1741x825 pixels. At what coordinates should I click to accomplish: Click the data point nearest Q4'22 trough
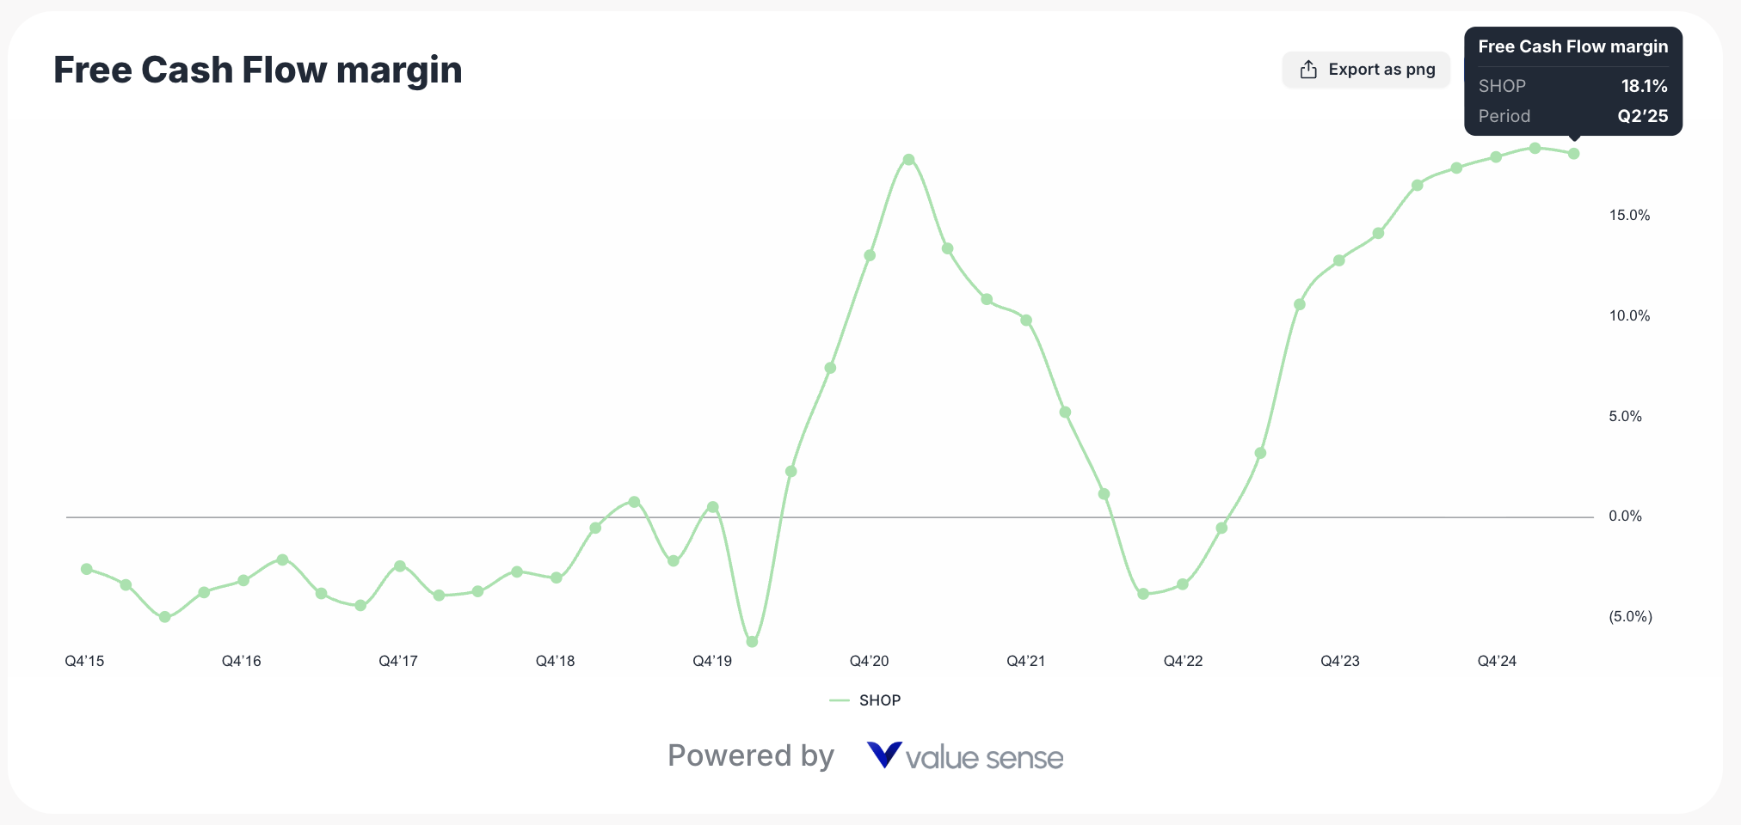tap(1144, 593)
